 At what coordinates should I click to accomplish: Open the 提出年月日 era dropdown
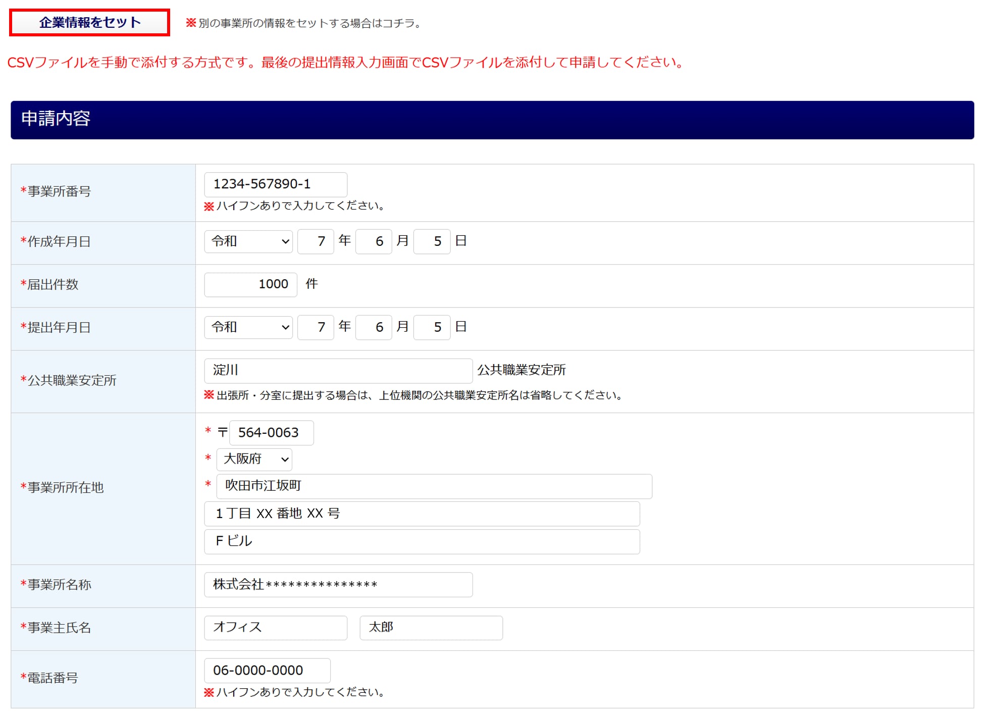click(x=248, y=327)
